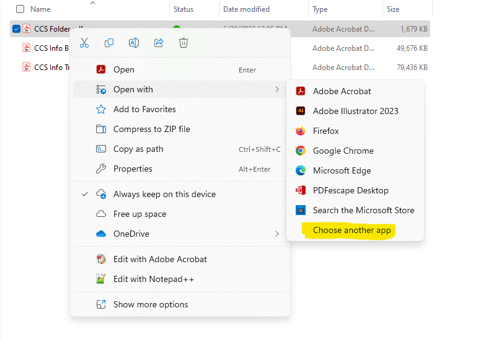The width and height of the screenshot is (491, 339).
Task: Click the Cut scissors icon
Action: pyautogui.click(x=84, y=43)
